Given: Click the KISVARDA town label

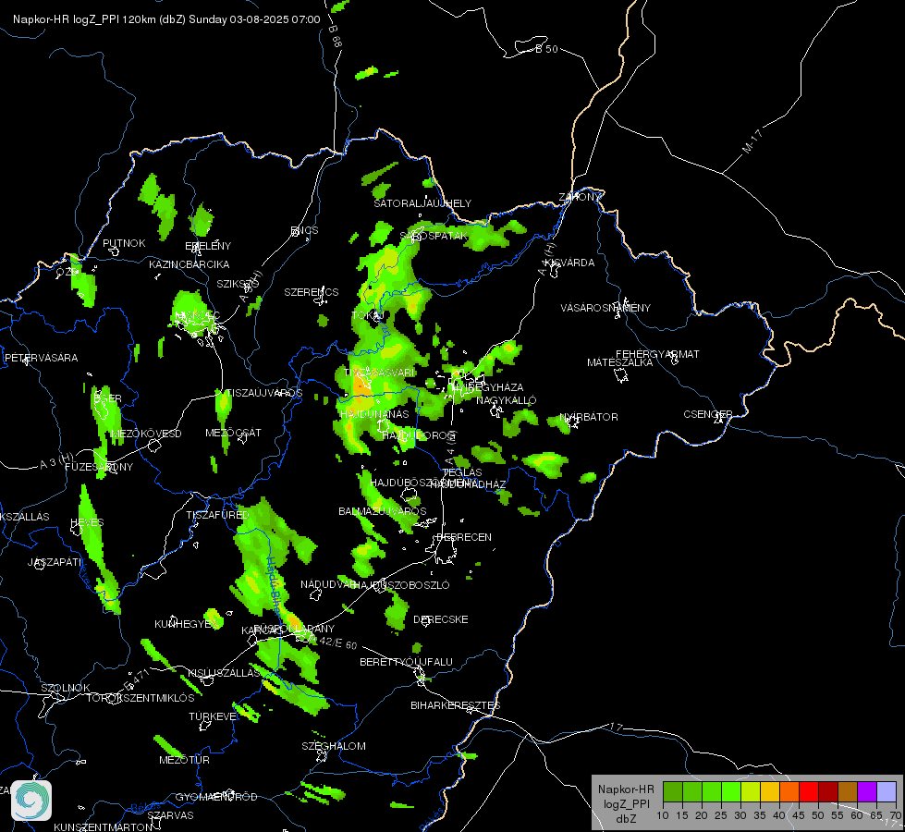Looking at the screenshot, I should pos(569,263).
